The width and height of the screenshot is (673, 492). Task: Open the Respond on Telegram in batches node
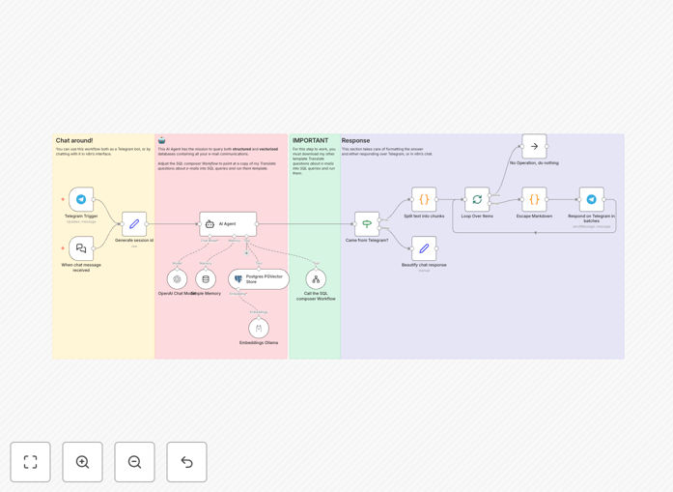(x=592, y=199)
